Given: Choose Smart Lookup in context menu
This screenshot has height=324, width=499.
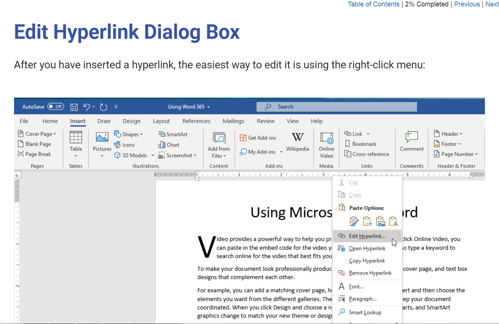Looking at the screenshot, I should click(x=367, y=313).
